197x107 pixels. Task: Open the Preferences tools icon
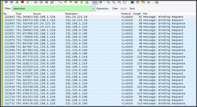(148, 2)
